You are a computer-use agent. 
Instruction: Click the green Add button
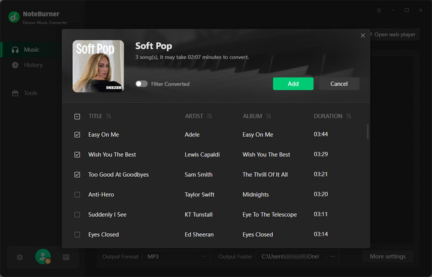293,84
